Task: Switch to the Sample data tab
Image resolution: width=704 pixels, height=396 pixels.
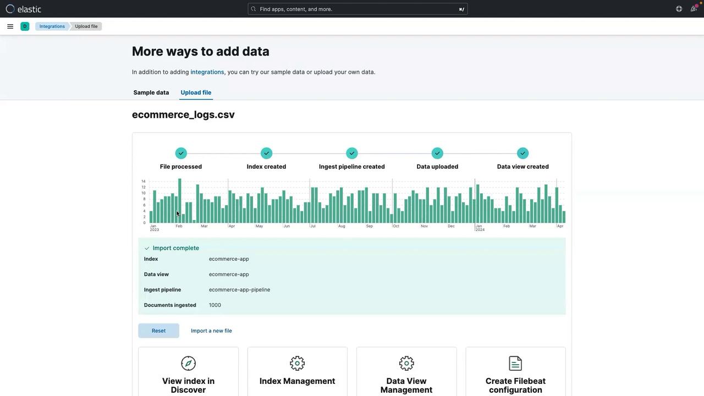Action: tap(151, 92)
